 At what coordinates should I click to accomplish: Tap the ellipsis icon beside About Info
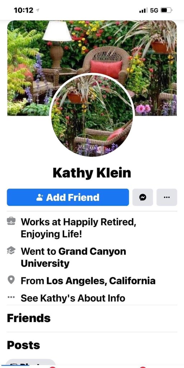click(11, 298)
